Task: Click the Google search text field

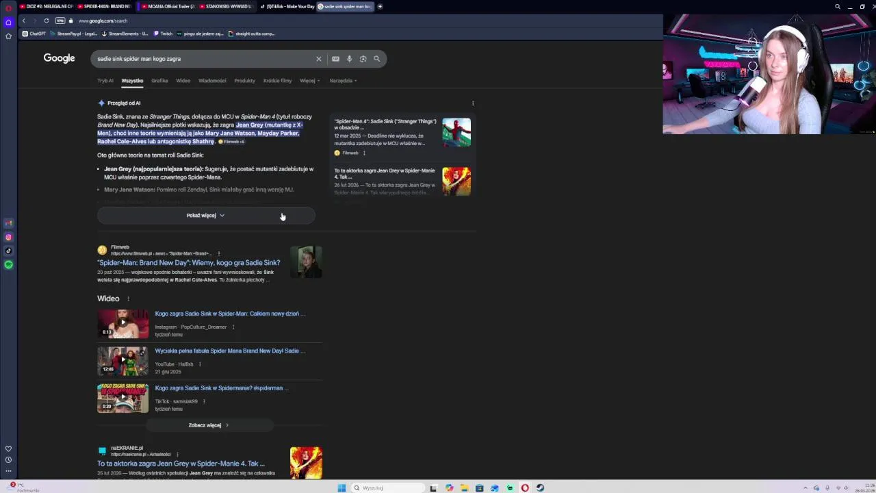Action: click(204, 59)
